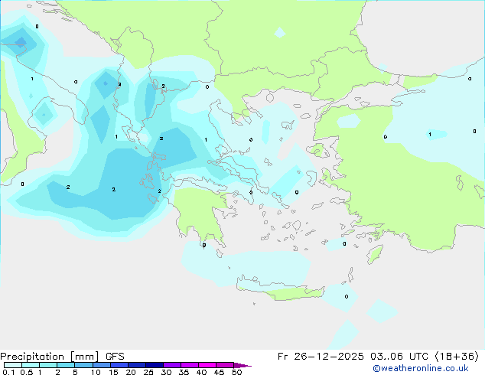
Task: Click the legend arrow beyond 50 mm
Action: [242, 365]
